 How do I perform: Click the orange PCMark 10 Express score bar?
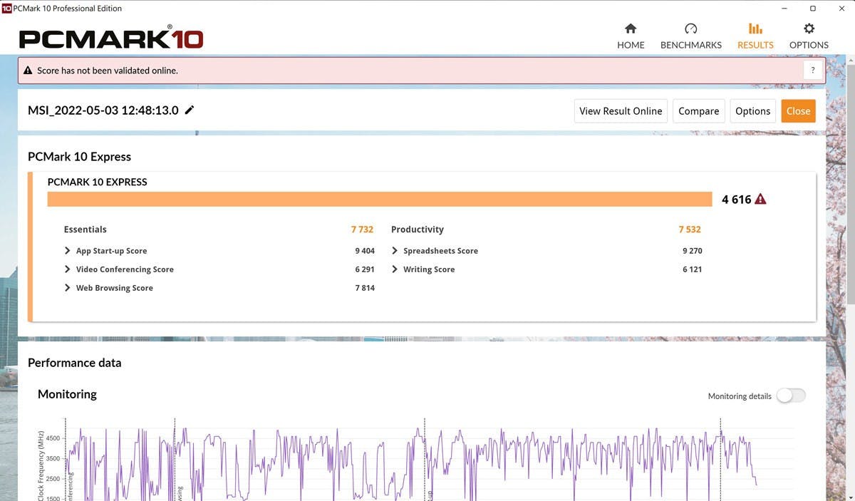click(x=379, y=200)
